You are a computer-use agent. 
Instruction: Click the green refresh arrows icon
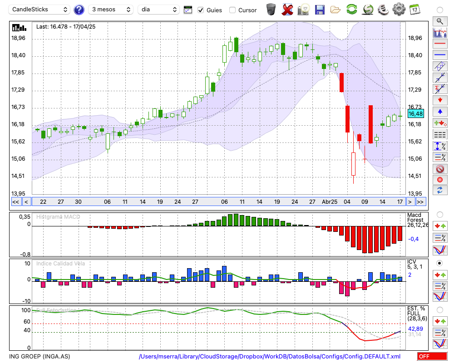pos(351,9)
